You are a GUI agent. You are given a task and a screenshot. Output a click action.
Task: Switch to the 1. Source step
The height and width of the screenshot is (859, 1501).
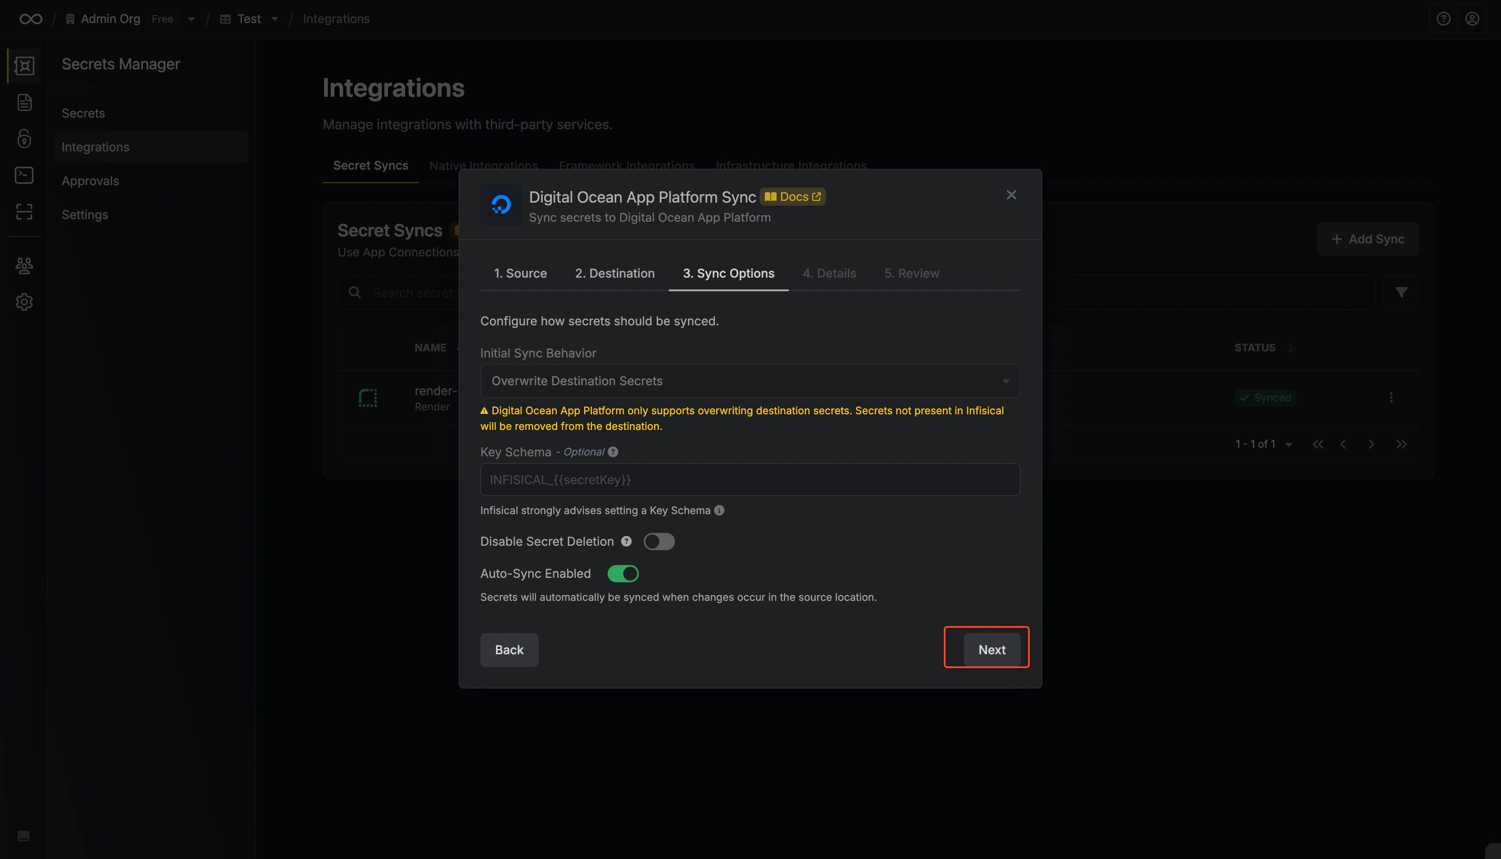[x=520, y=273]
